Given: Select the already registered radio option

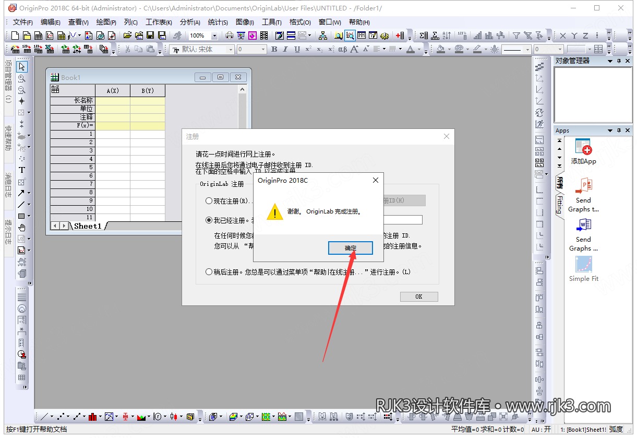Looking at the screenshot, I should pos(209,220).
